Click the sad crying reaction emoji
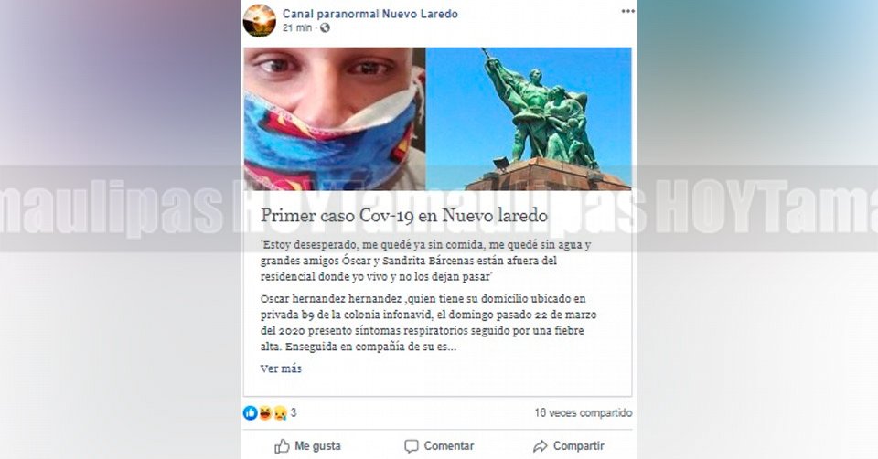 [x=280, y=413]
